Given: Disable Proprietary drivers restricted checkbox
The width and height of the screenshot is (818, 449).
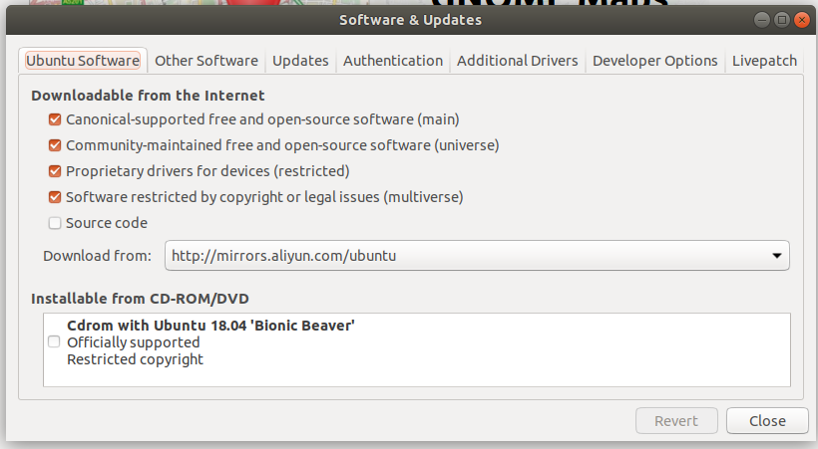Looking at the screenshot, I should pyautogui.click(x=55, y=171).
